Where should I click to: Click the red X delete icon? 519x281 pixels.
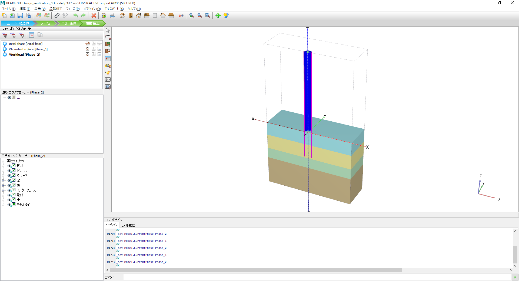coord(94,16)
